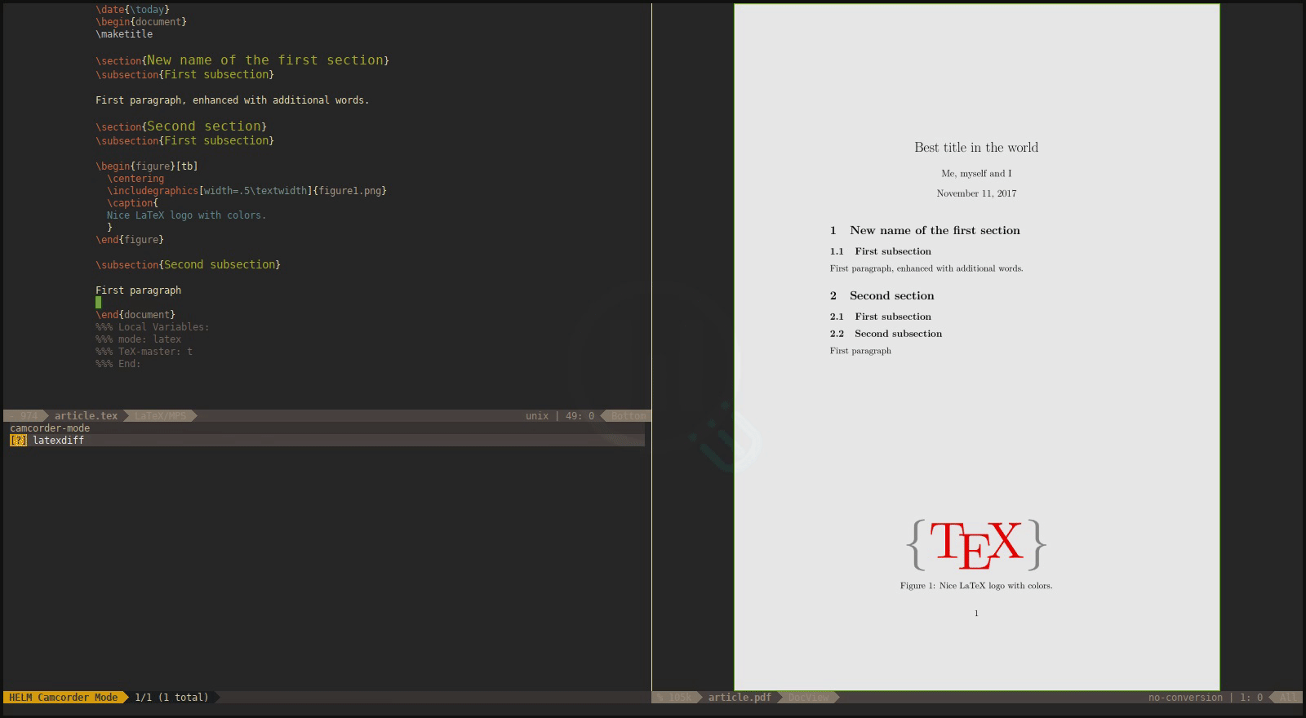
Task: Click the 1/1 (1 total) candidate counter
Action: coord(171,698)
